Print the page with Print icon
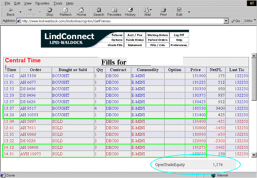 163,12
